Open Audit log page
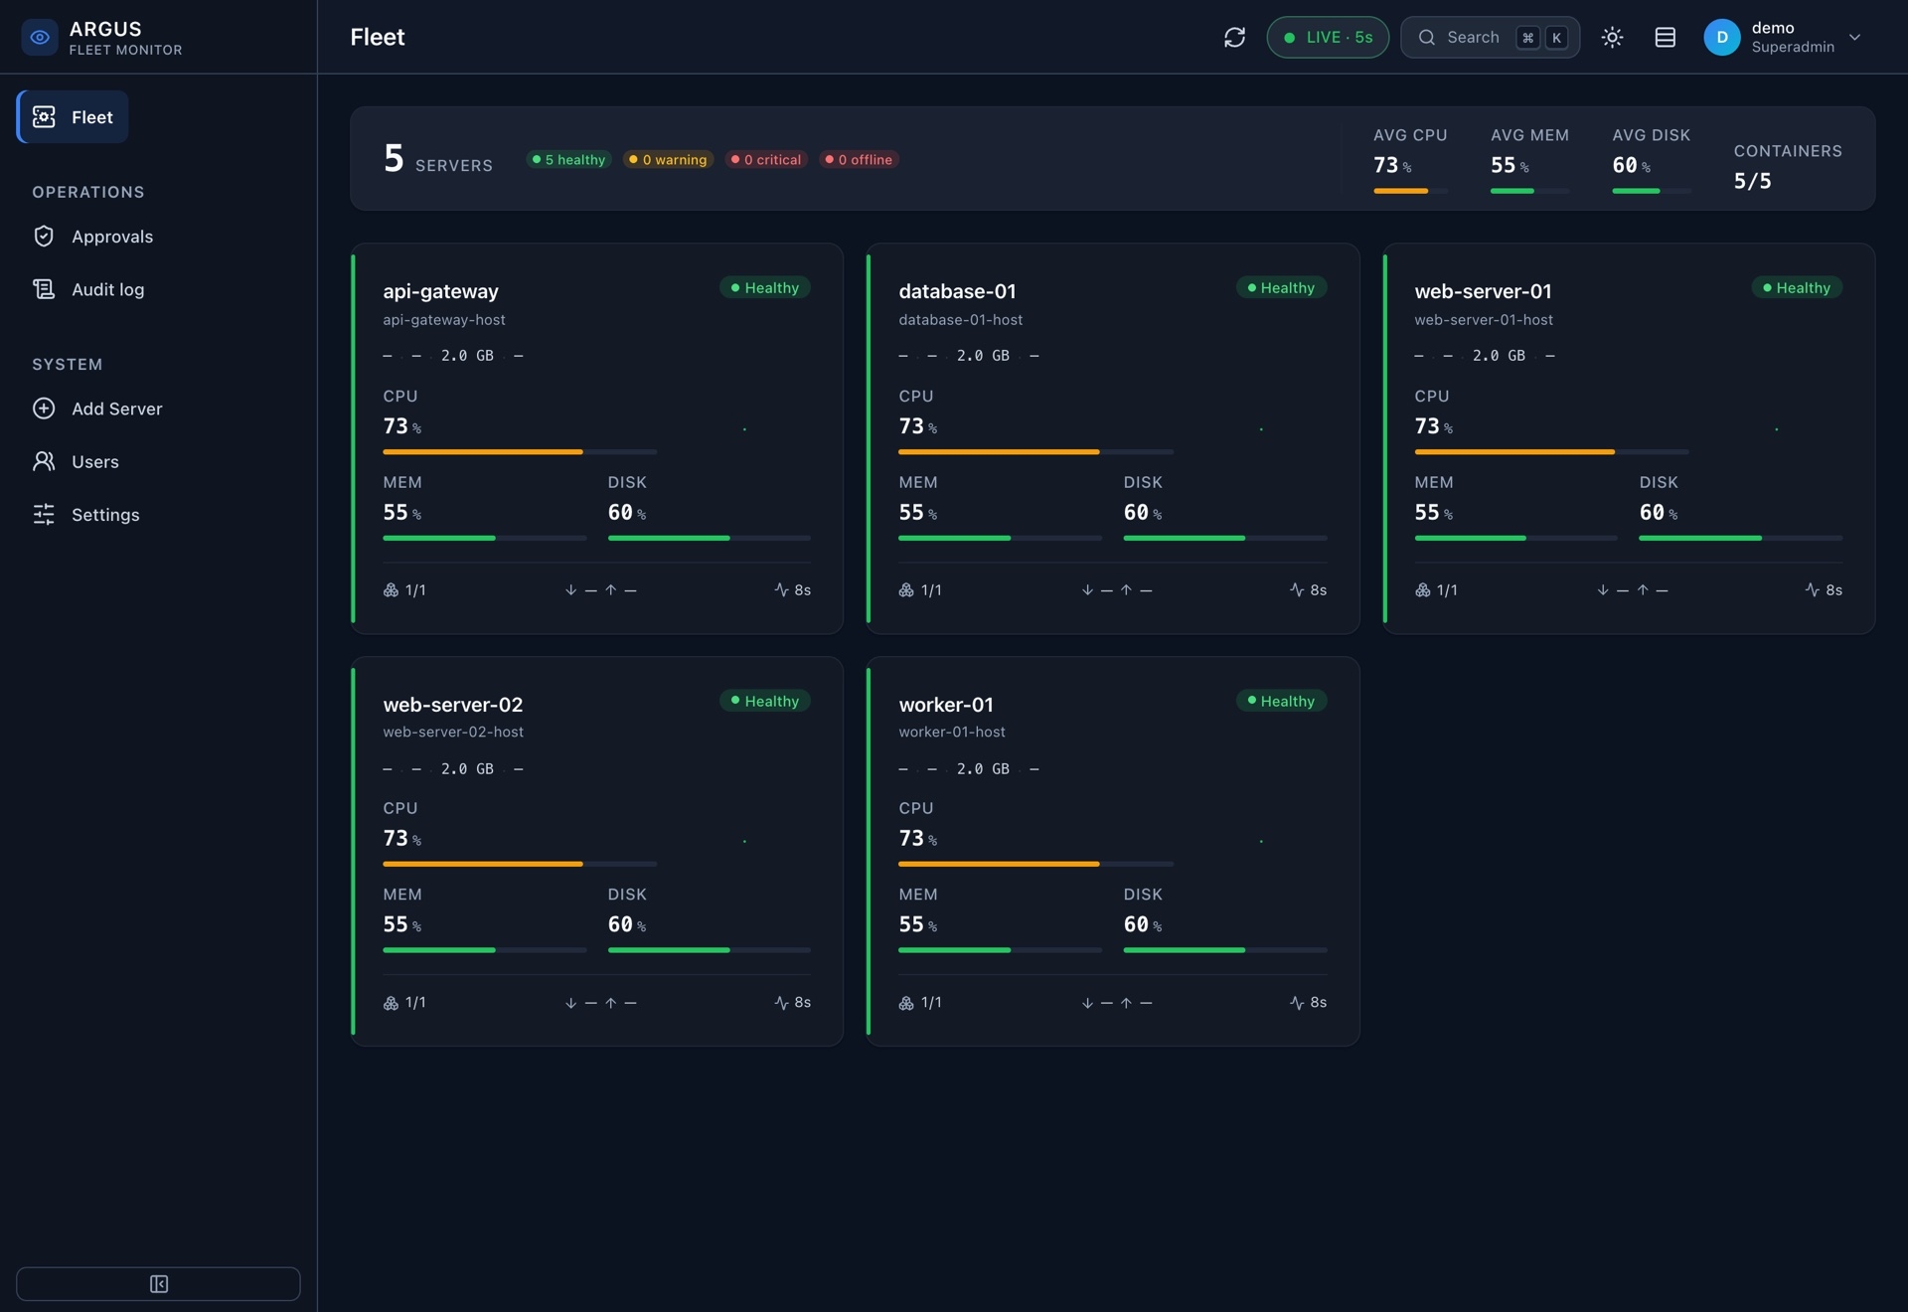Viewport: 1908px width, 1312px height. pyautogui.click(x=107, y=289)
